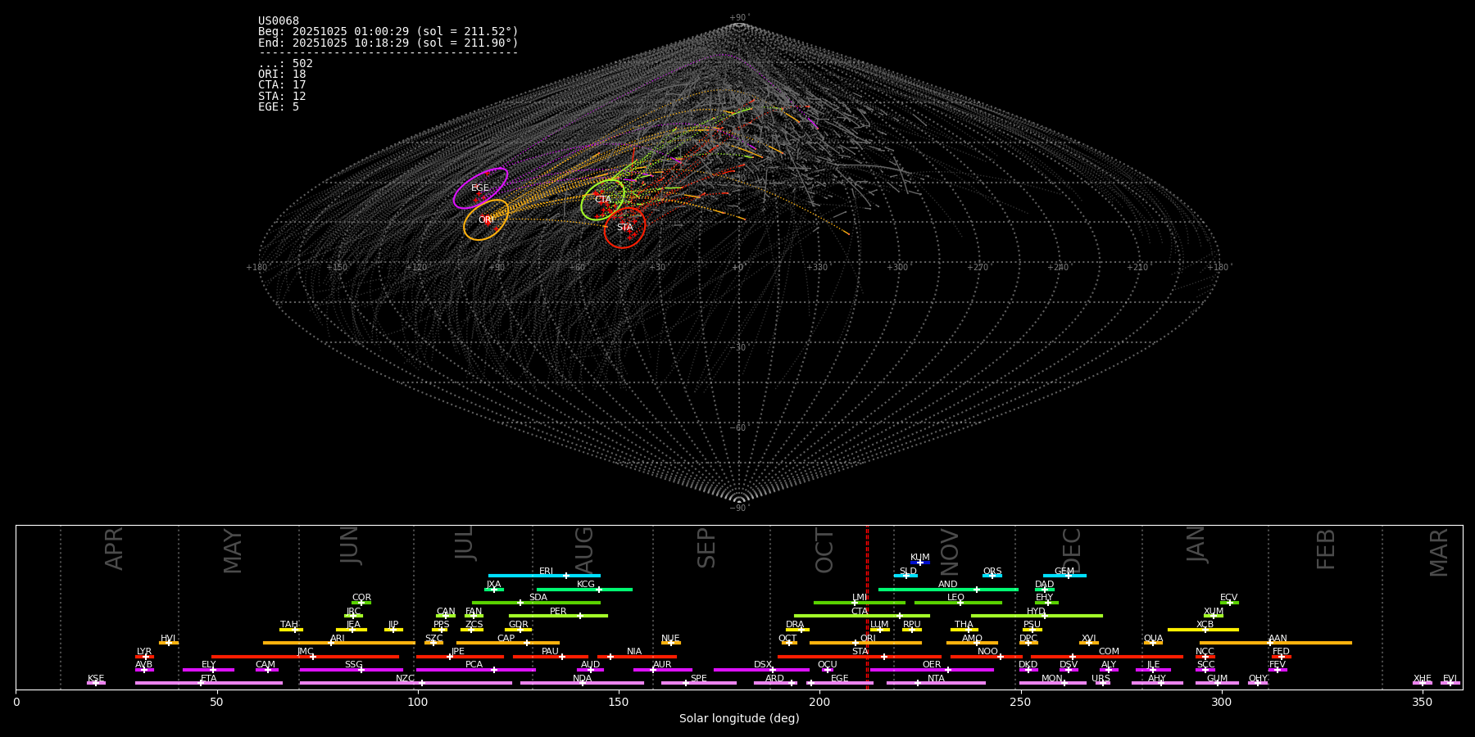Click the FEB month label in the timeline
This screenshot has height=737, width=1475.
[x=1326, y=549]
